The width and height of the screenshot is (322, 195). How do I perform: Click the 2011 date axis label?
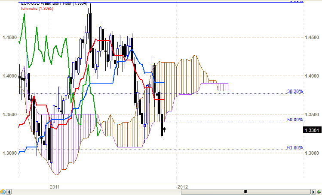pos(55,187)
